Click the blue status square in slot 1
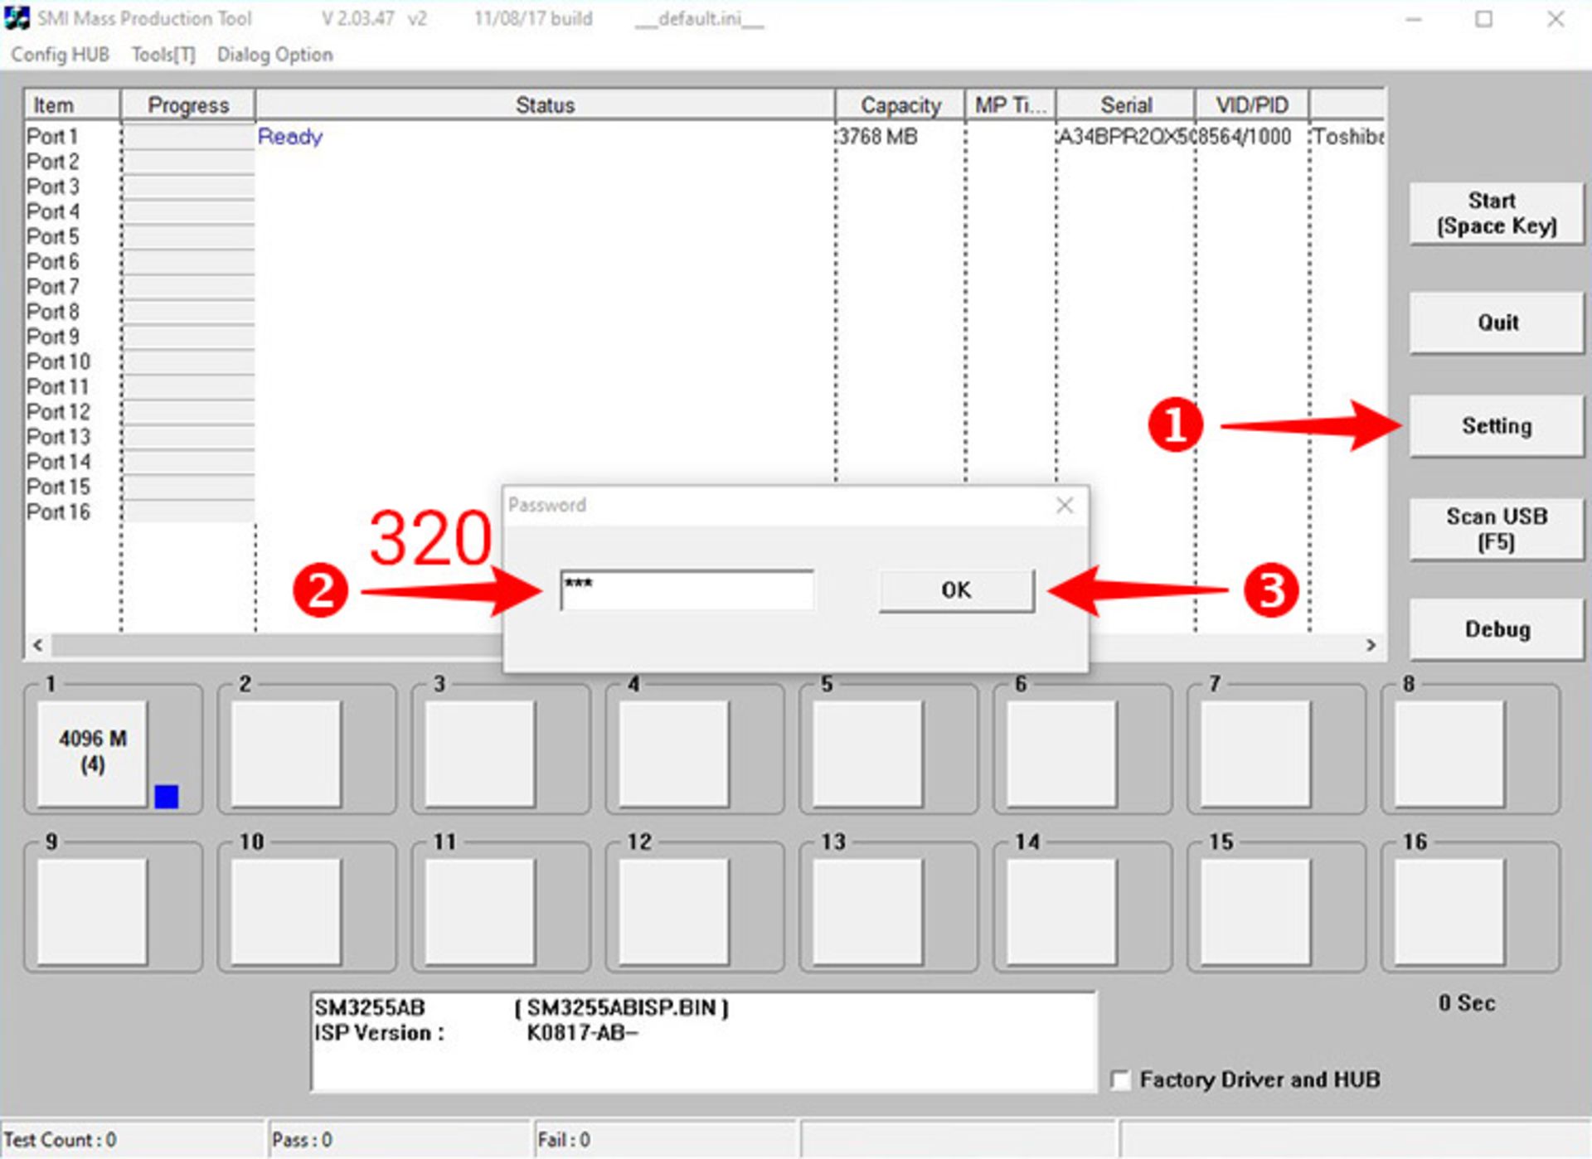The height and width of the screenshot is (1159, 1592). click(166, 796)
